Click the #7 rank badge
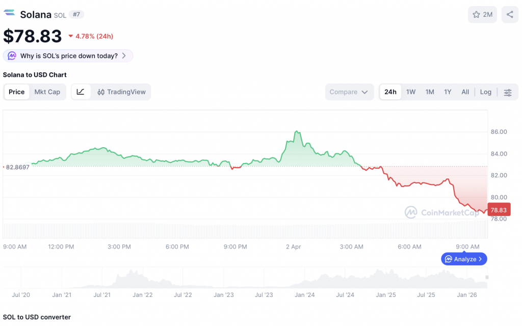 (x=76, y=14)
